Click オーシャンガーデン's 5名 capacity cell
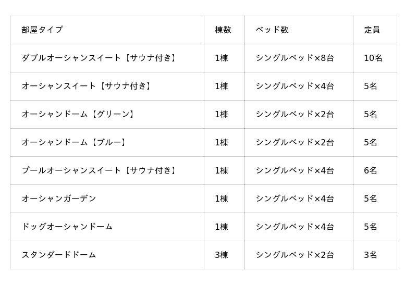 click(371, 199)
